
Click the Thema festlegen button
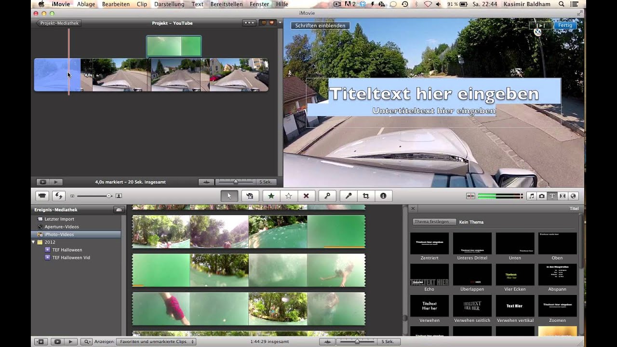(x=434, y=222)
